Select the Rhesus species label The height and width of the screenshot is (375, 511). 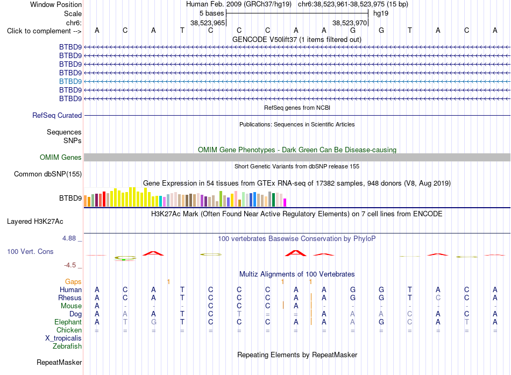coord(70,298)
